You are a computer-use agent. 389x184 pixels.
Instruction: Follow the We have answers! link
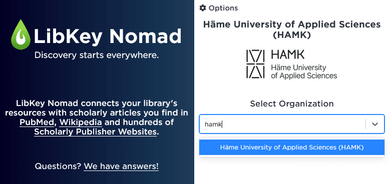click(121, 166)
